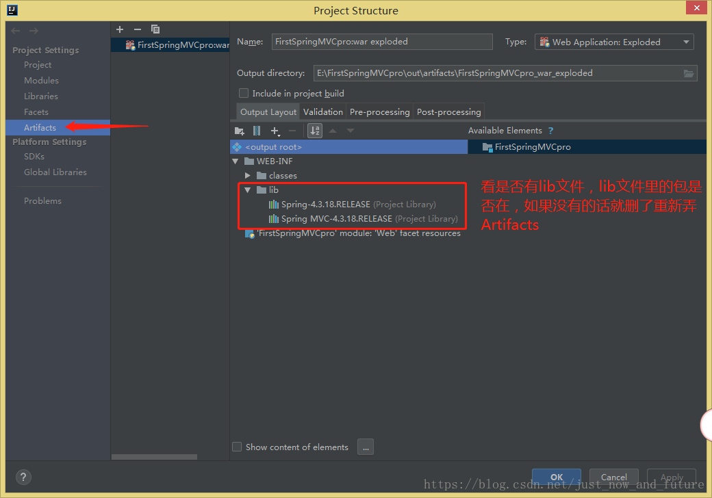Remove element from output layout
Viewport: 712px width, 498px height.
tap(292, 131)
